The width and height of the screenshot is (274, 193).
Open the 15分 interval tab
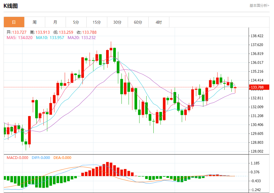97,22
